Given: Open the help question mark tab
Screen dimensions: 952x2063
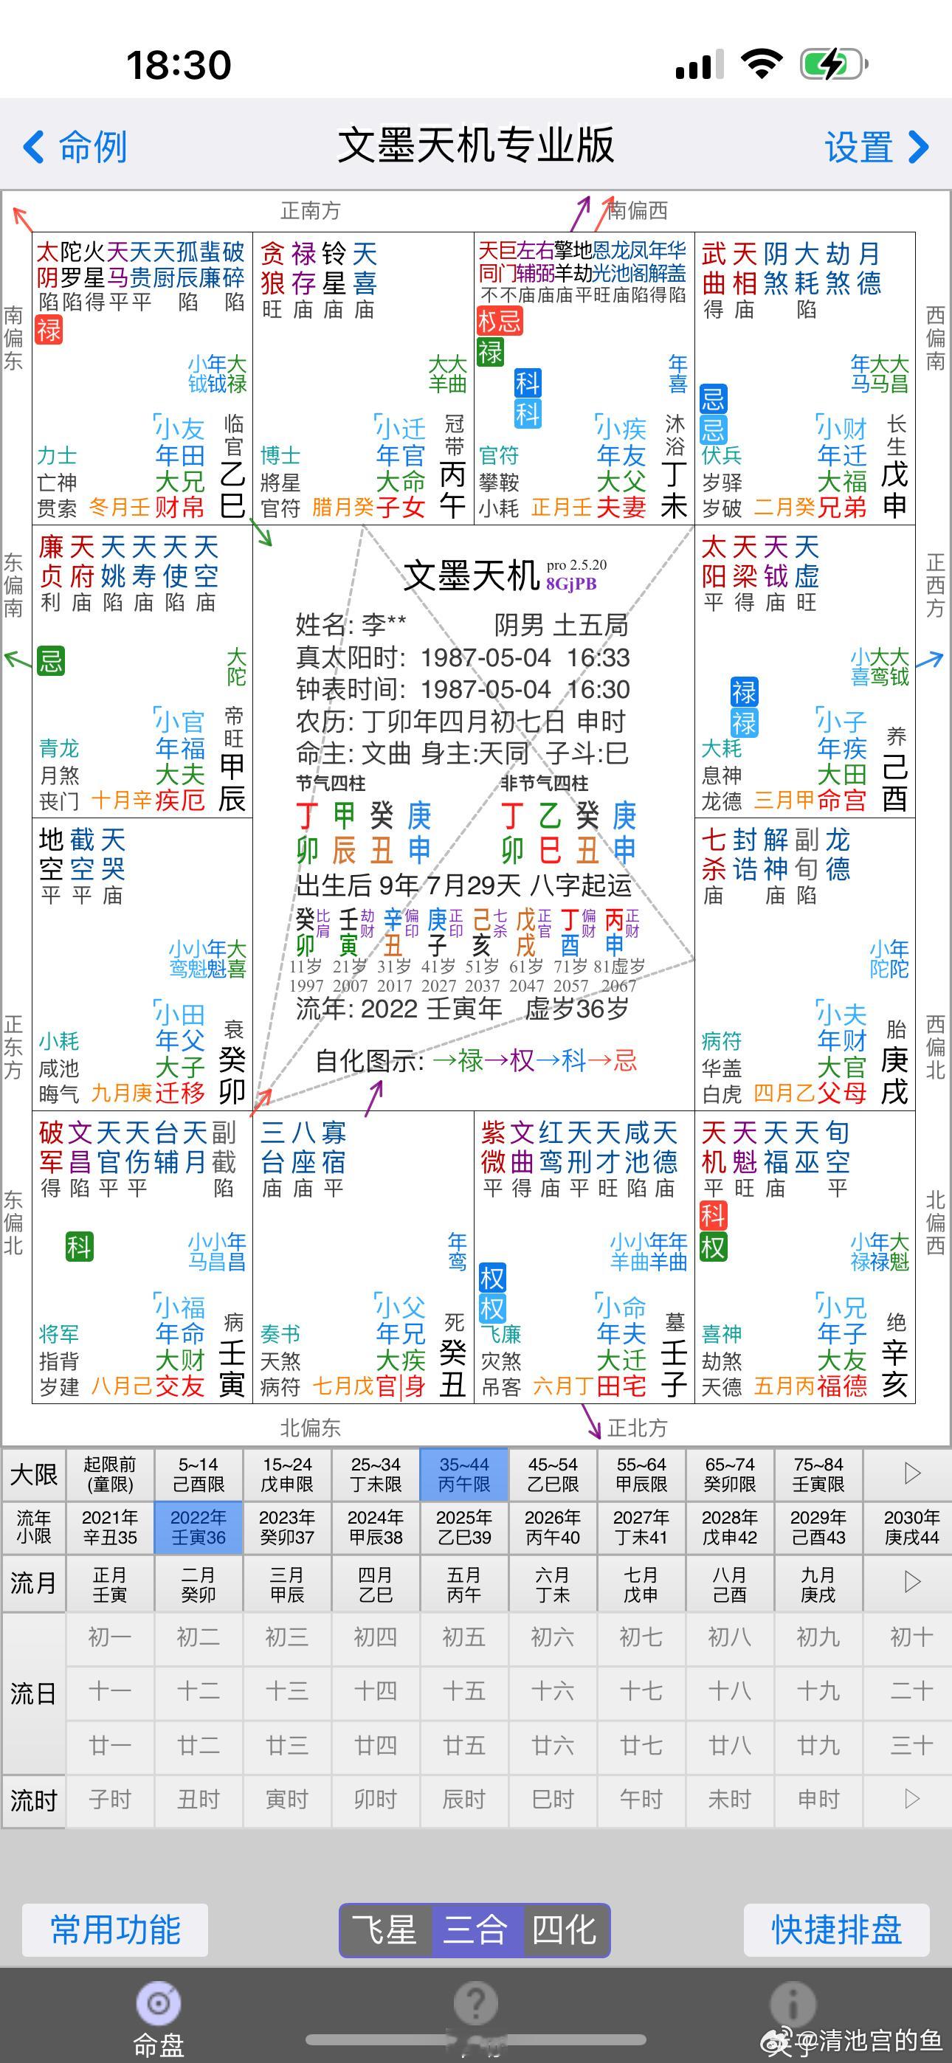Looking at the screenshot, I should point(476,2003).
